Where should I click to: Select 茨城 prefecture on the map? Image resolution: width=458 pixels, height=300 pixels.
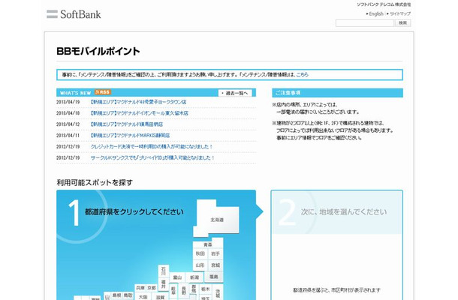click(x=218, y=293)
